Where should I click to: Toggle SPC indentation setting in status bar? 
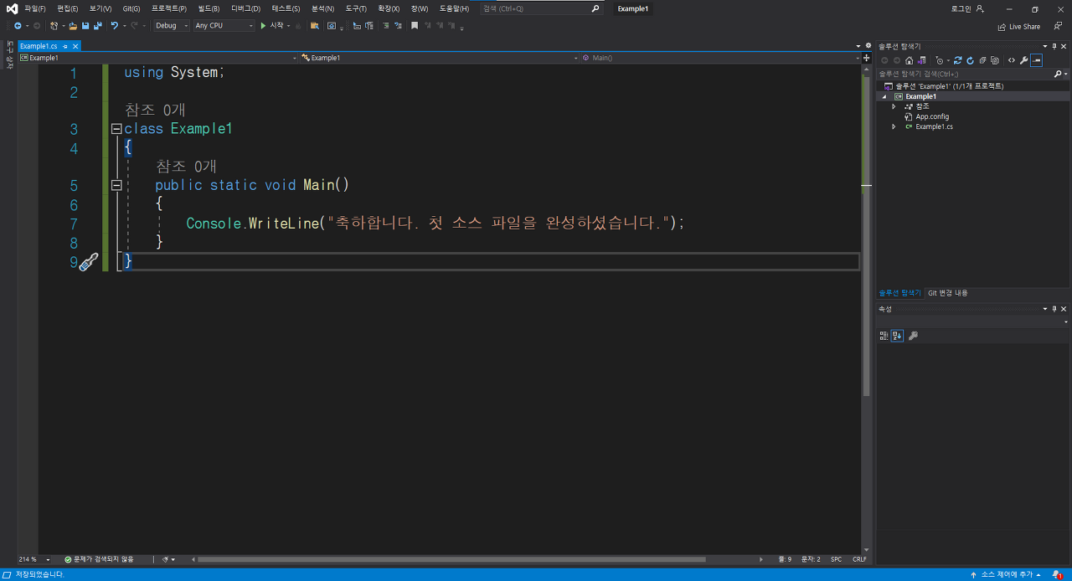click(x=836, y=559)
